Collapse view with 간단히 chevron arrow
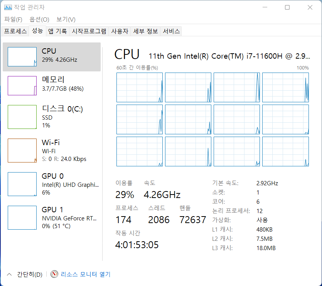This screenshot has width=322, height=286. point(9,274)
